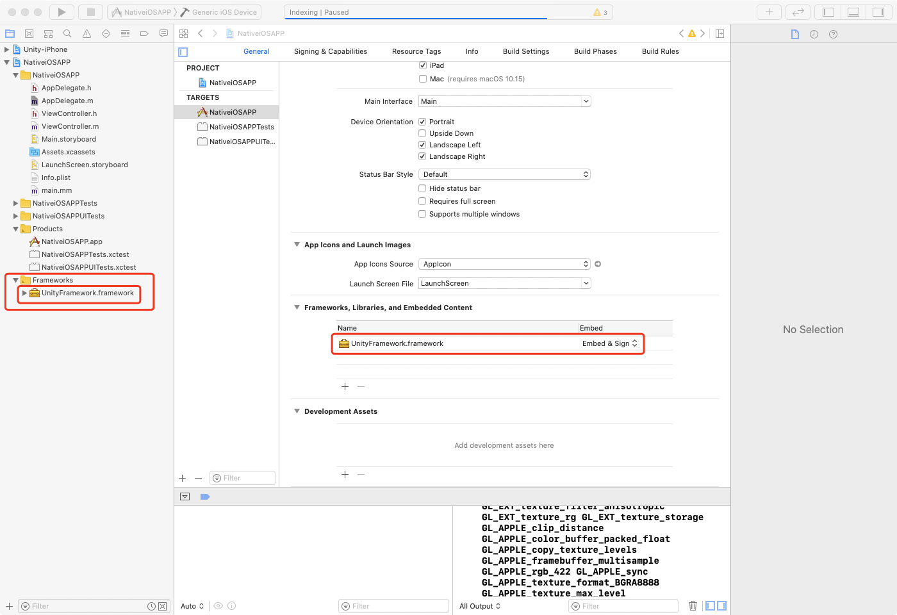Open AppDelegate.m in the navigator
The image size is (897, 615).
[x=67, y=101]
